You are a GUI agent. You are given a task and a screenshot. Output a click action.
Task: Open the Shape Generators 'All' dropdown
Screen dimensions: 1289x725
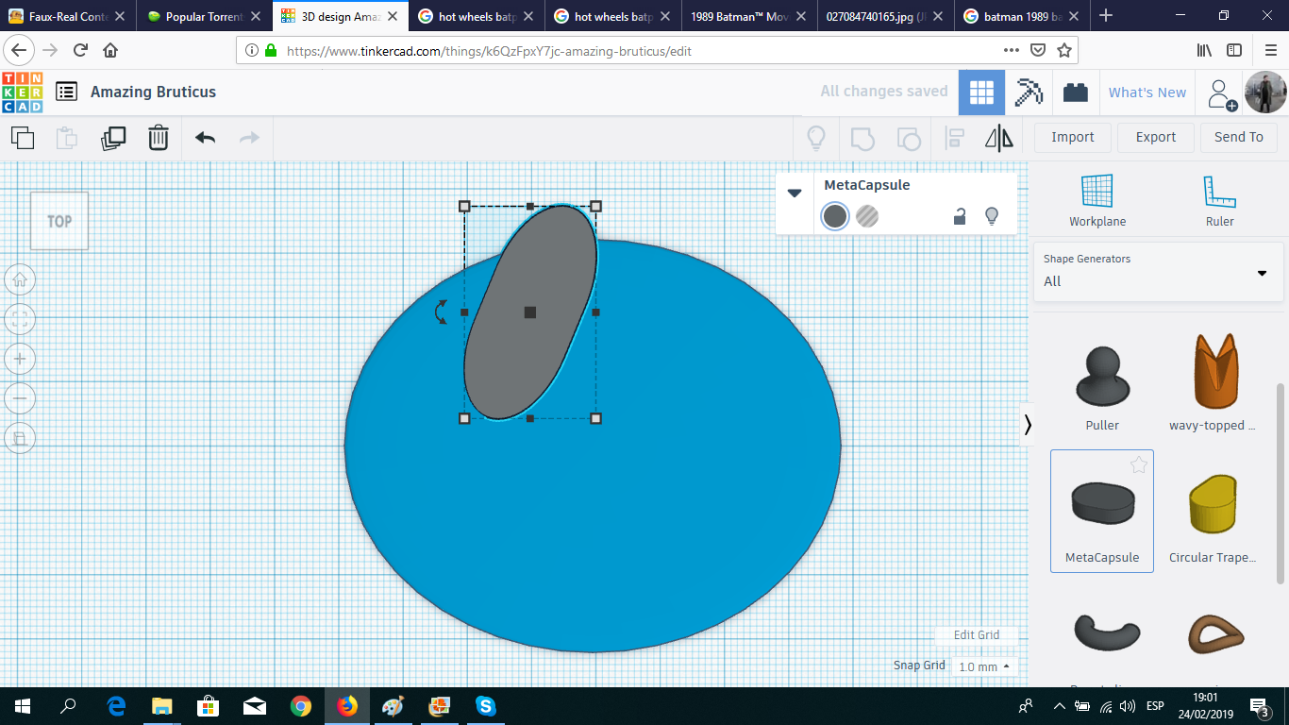[x=1262, y=273]
